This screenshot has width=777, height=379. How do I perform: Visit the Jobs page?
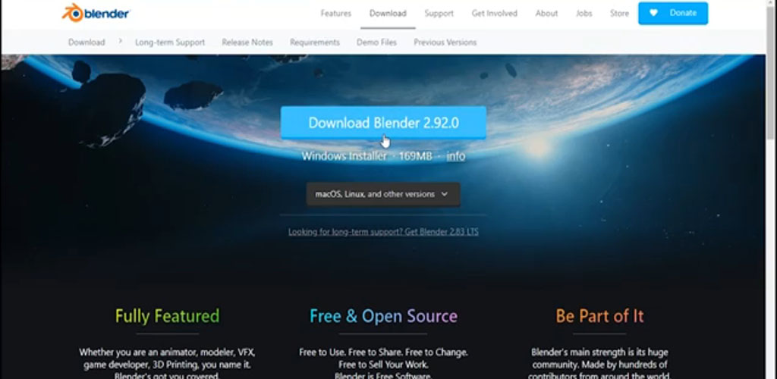[584, 14]
